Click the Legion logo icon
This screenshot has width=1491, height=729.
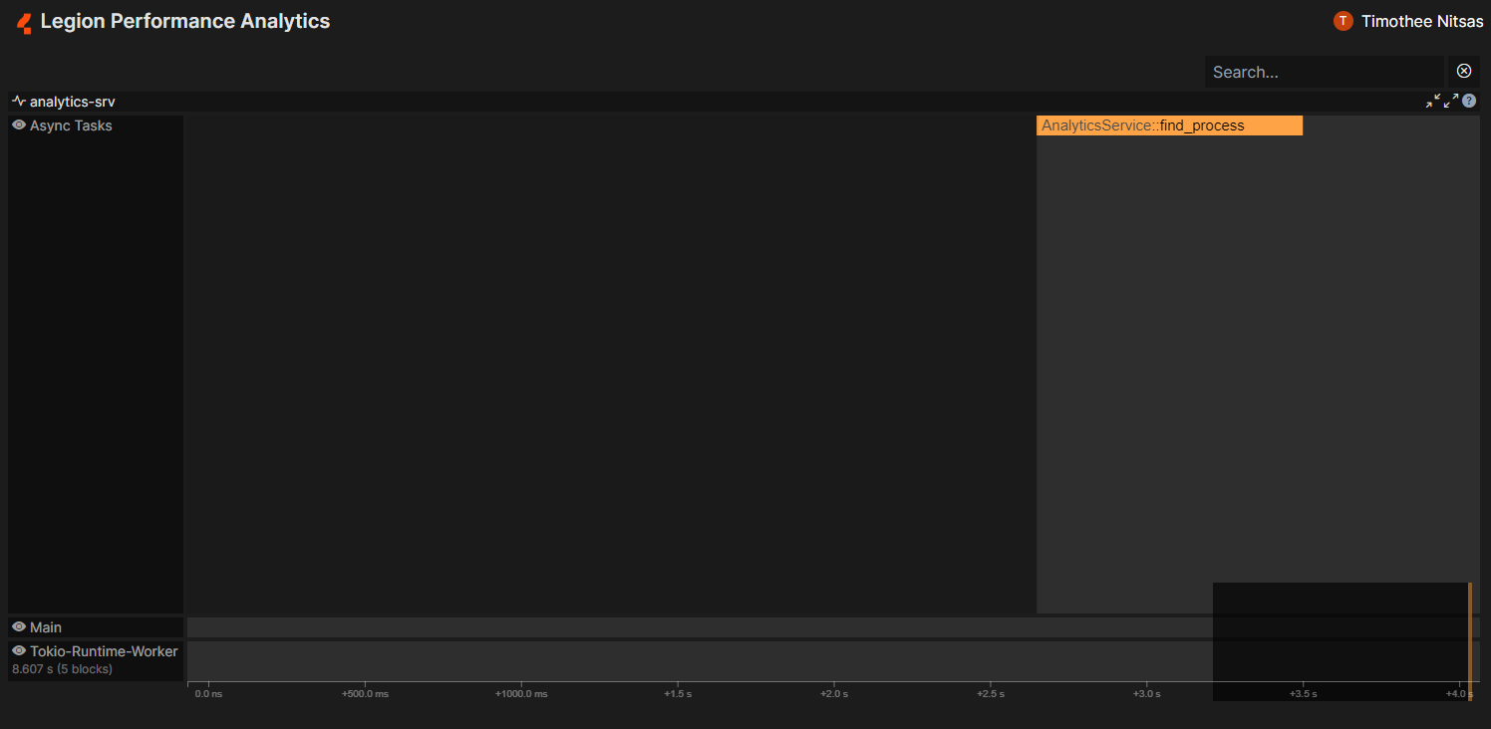(x=24, y=22)
